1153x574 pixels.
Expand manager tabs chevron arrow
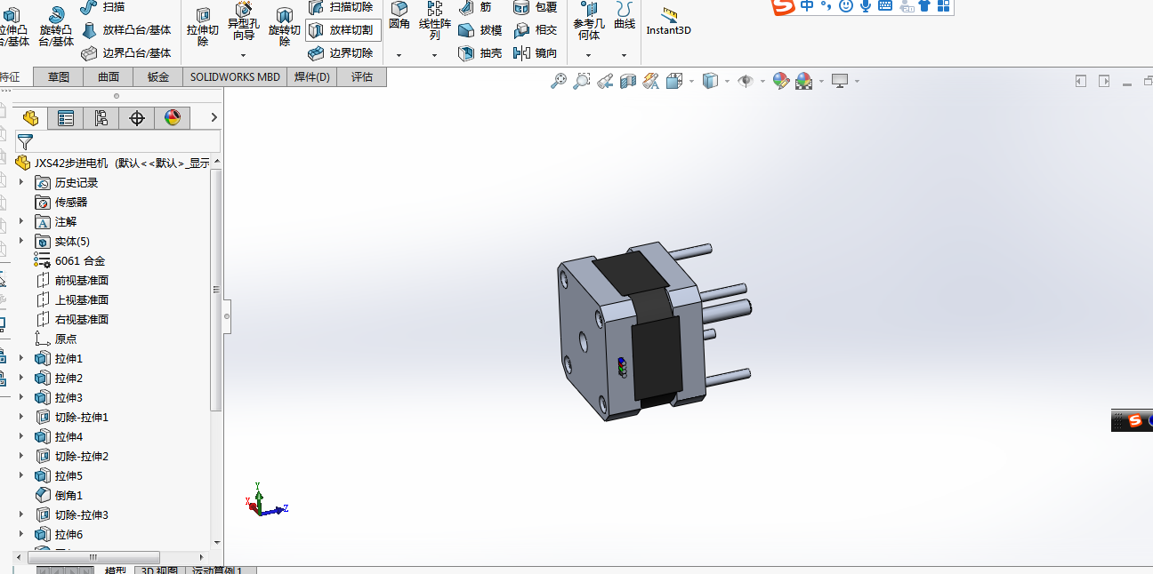tap(214, 117)
